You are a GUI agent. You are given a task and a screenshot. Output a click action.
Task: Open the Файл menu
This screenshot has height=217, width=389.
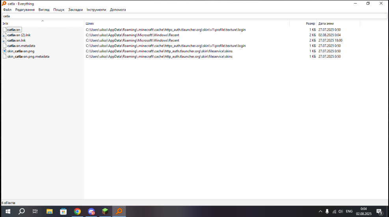point(7,10)
